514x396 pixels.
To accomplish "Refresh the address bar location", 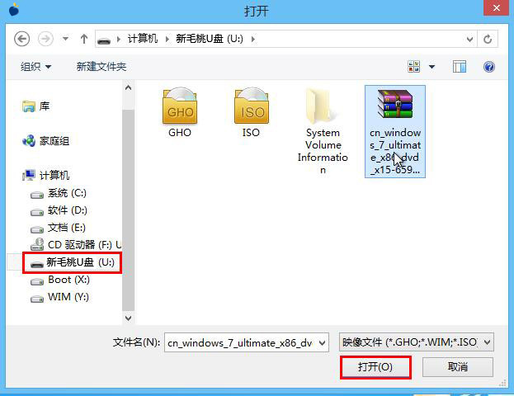I will click(488, 39).
